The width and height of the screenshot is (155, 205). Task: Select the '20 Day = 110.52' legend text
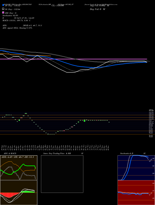tap(12, 6)
